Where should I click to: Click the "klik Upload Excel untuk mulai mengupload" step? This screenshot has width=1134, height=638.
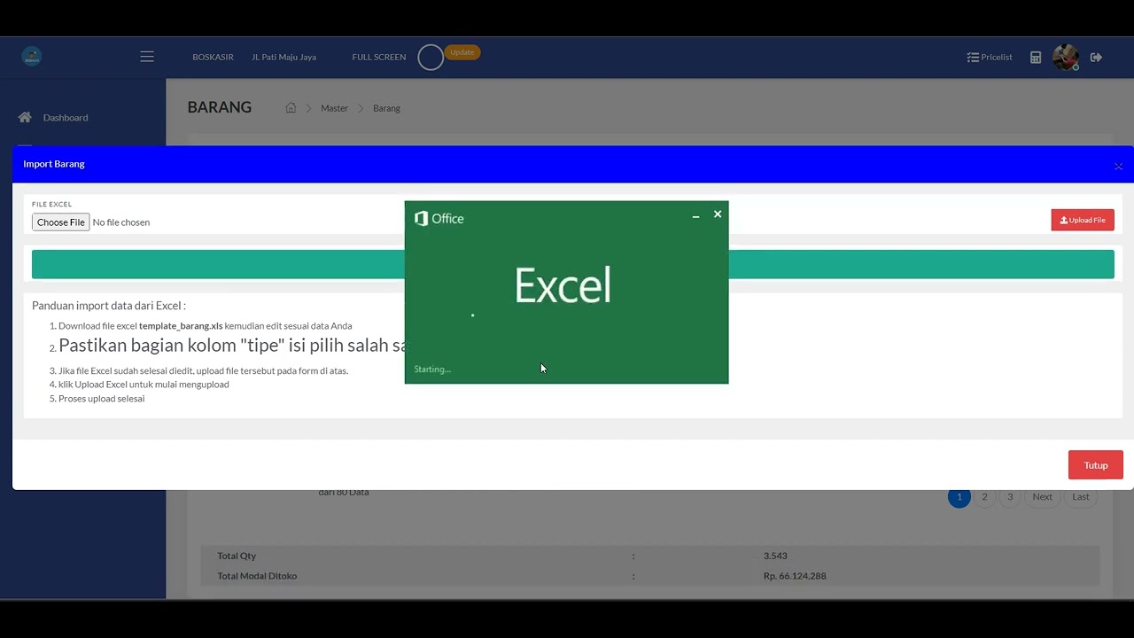point(144,385)
